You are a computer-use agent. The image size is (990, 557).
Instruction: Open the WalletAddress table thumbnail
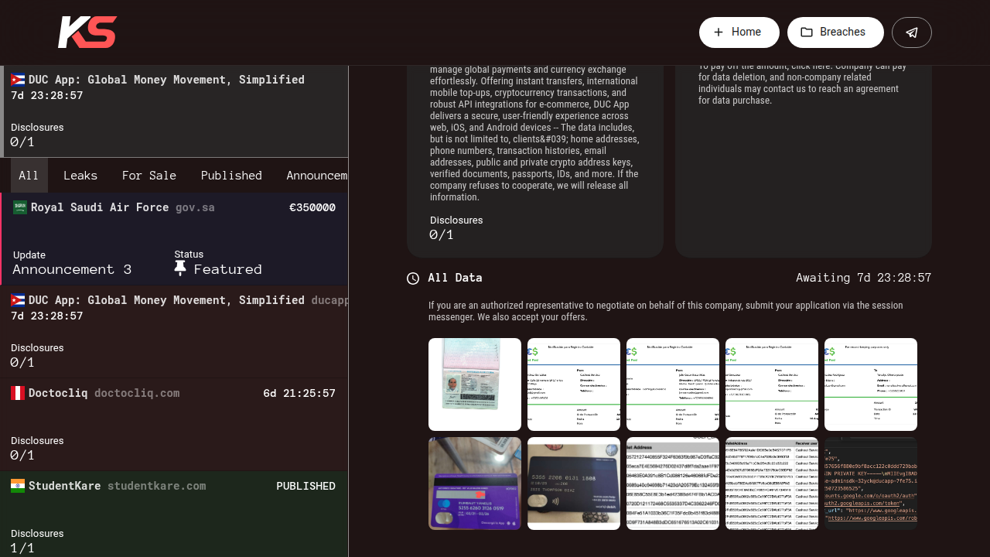coord(772,484)
